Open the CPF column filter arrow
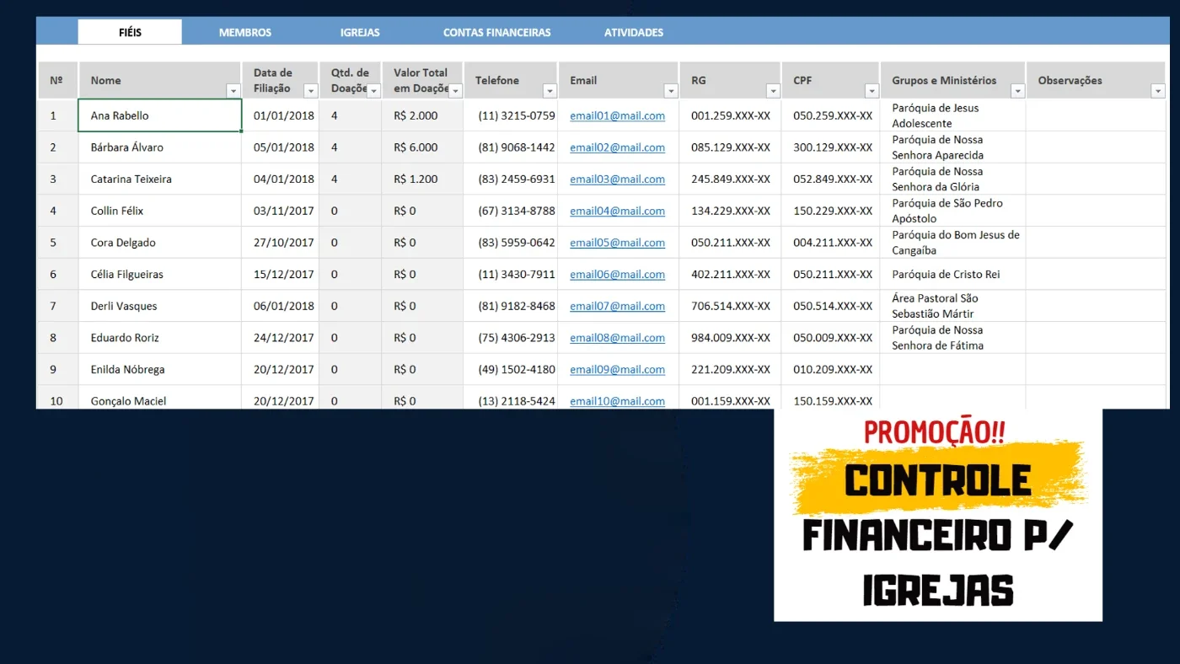 click(872, 91)
